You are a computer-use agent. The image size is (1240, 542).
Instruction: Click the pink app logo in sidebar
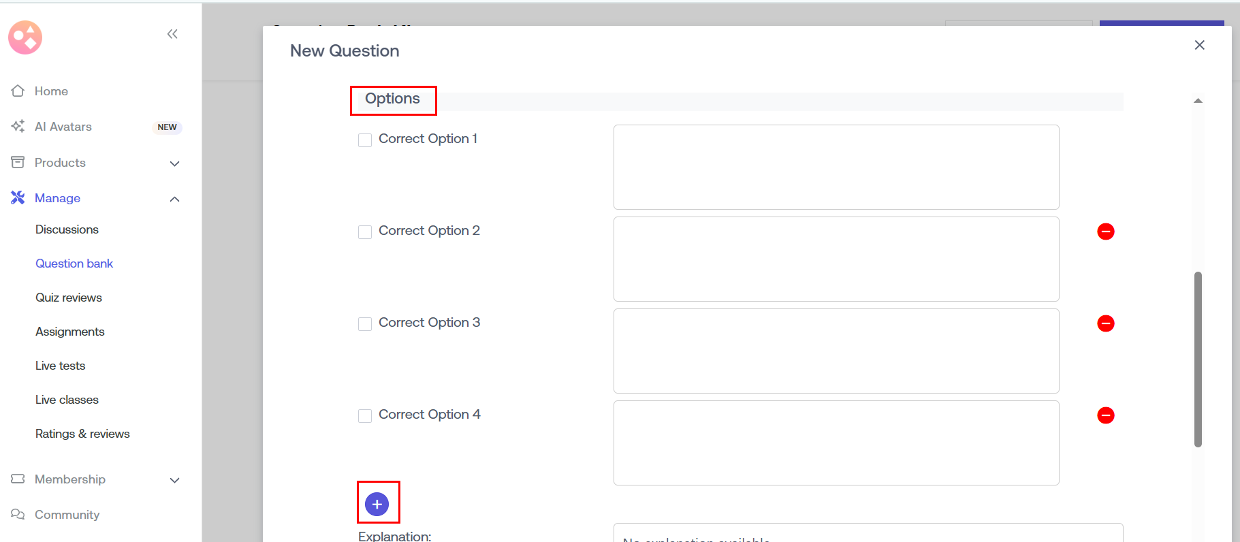[25, 37]
